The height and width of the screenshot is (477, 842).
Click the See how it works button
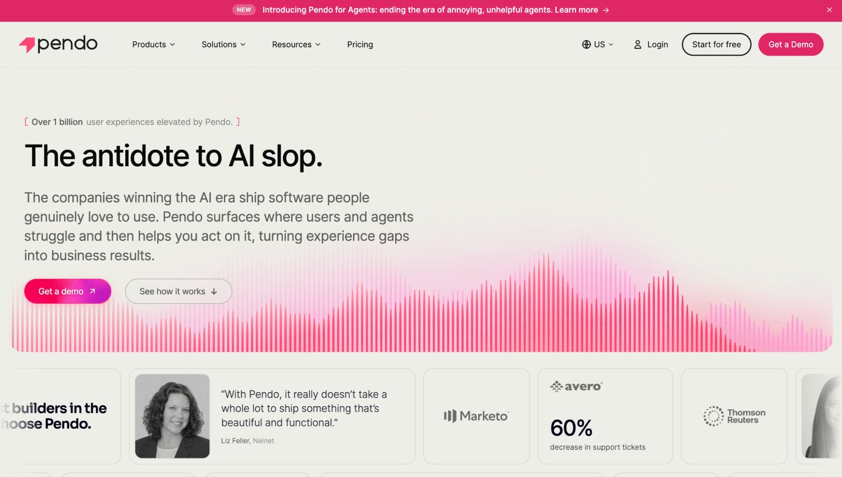pos(179,291)
